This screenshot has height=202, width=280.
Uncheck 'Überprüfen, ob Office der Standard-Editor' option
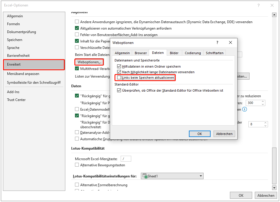(119, 90)
